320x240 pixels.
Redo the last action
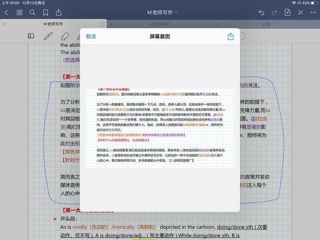pos(274,12)
